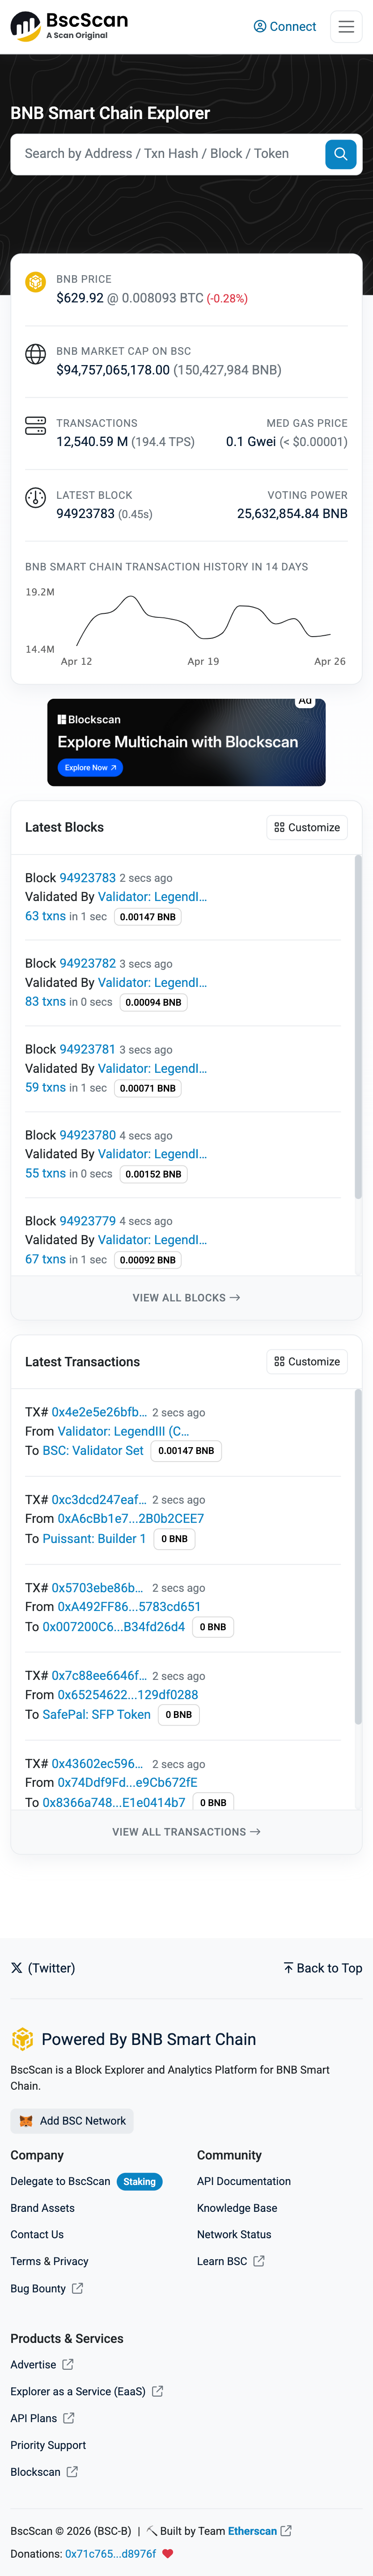This screenshot has width=373, height=2576.
Task: Click Add BSC Network button
Action: [72, 2120]
